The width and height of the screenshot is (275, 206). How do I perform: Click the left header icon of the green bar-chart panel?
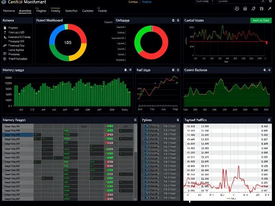point(125,70)
